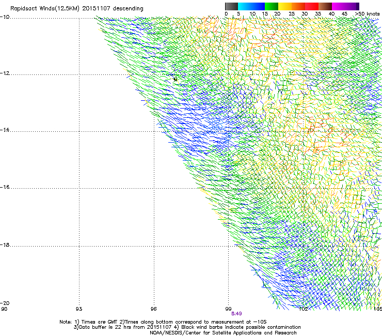The width and height of the screenshot is (382, 336).
Task: Pick the yellow 20-25 knots legend band
Action: [x=285, y=6]
